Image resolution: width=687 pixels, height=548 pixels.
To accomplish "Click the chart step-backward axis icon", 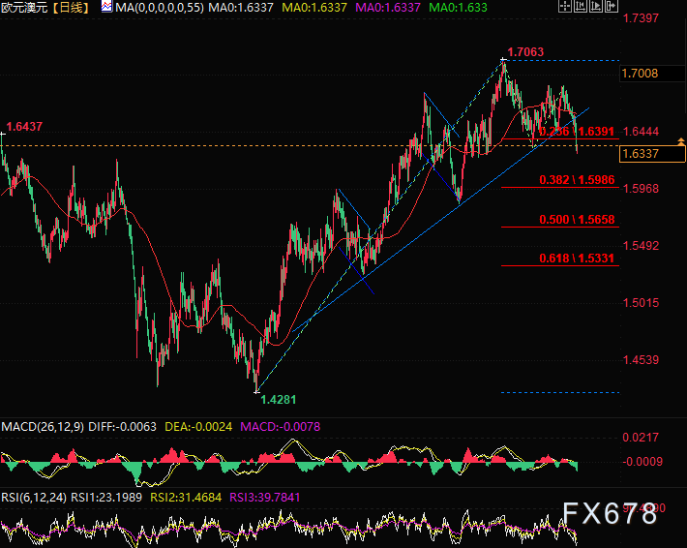I will pos(581,6).
